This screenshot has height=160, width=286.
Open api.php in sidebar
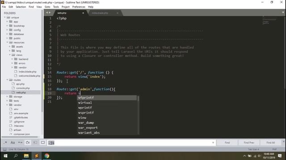coord(20,84)
